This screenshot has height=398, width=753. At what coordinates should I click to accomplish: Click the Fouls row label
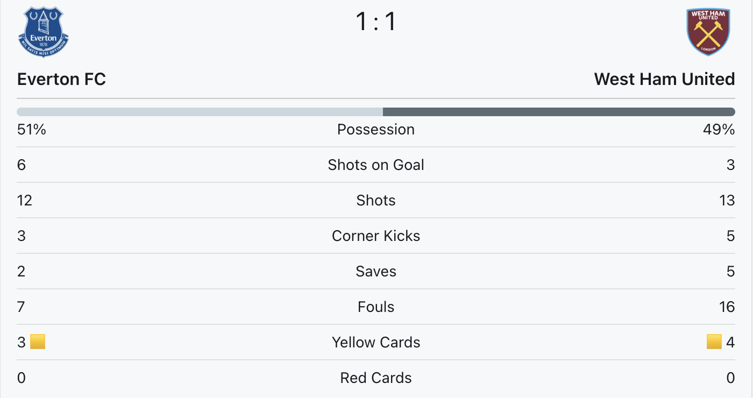point(376,307)
